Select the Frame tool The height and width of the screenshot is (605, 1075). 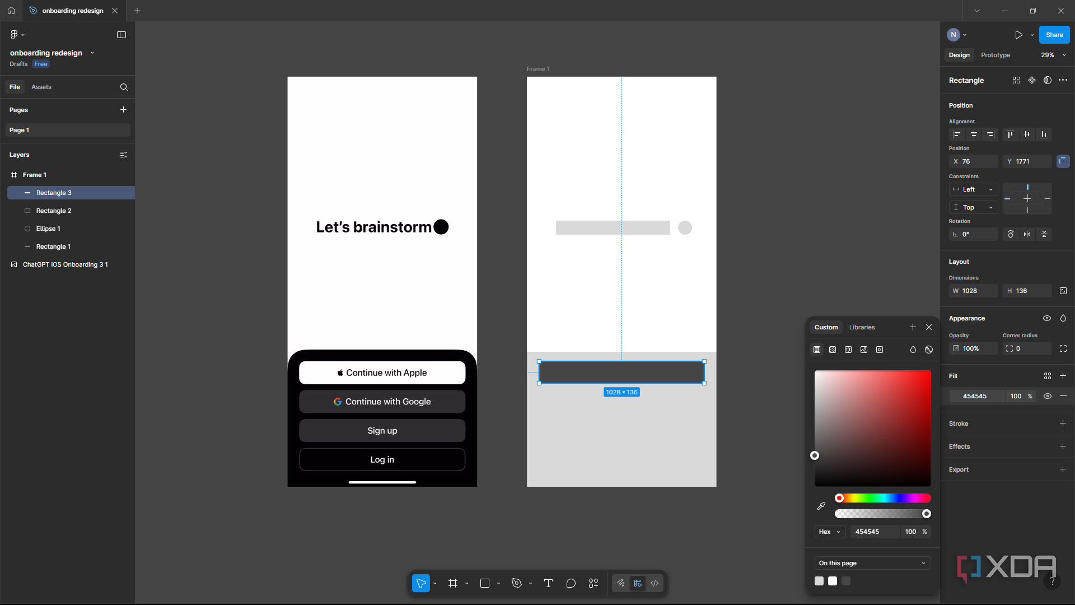coord(453,583)
